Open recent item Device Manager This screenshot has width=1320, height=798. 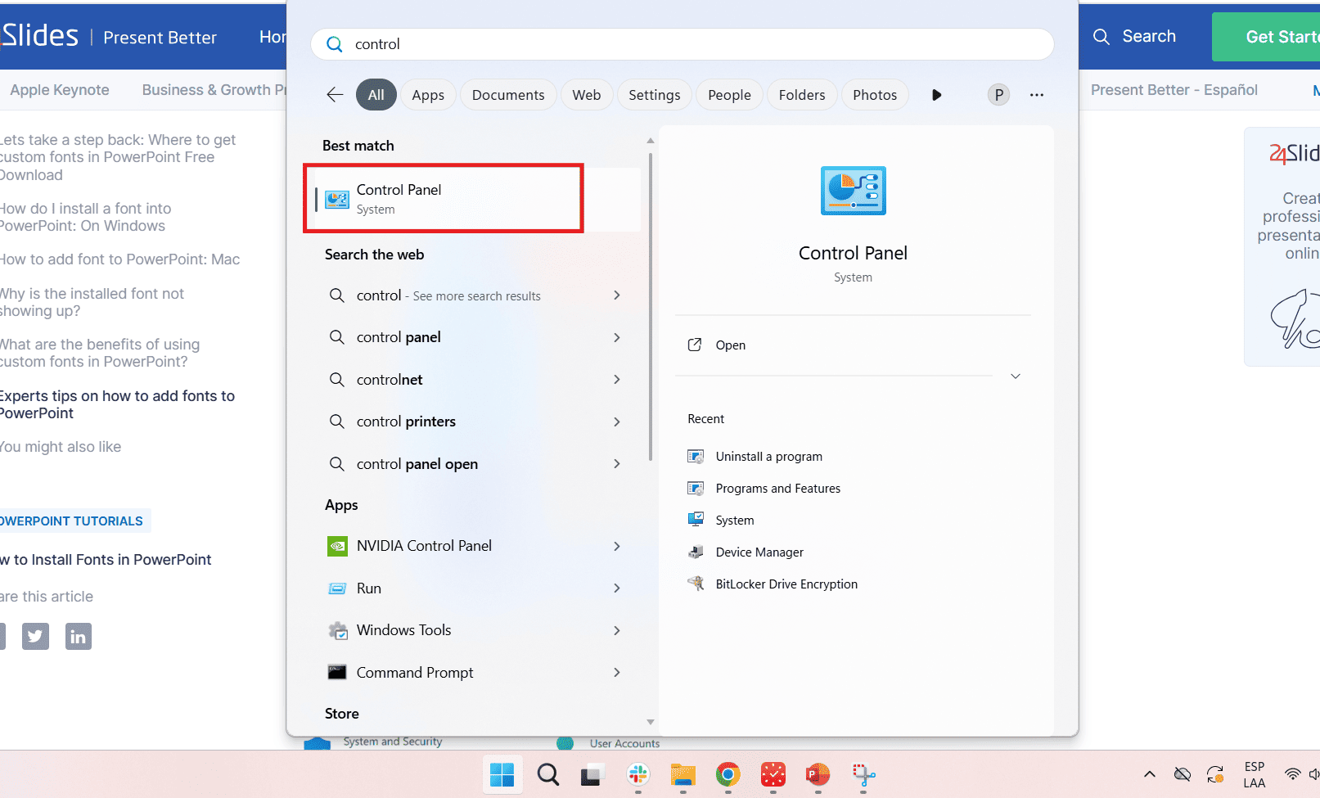(x=759, y=552)
